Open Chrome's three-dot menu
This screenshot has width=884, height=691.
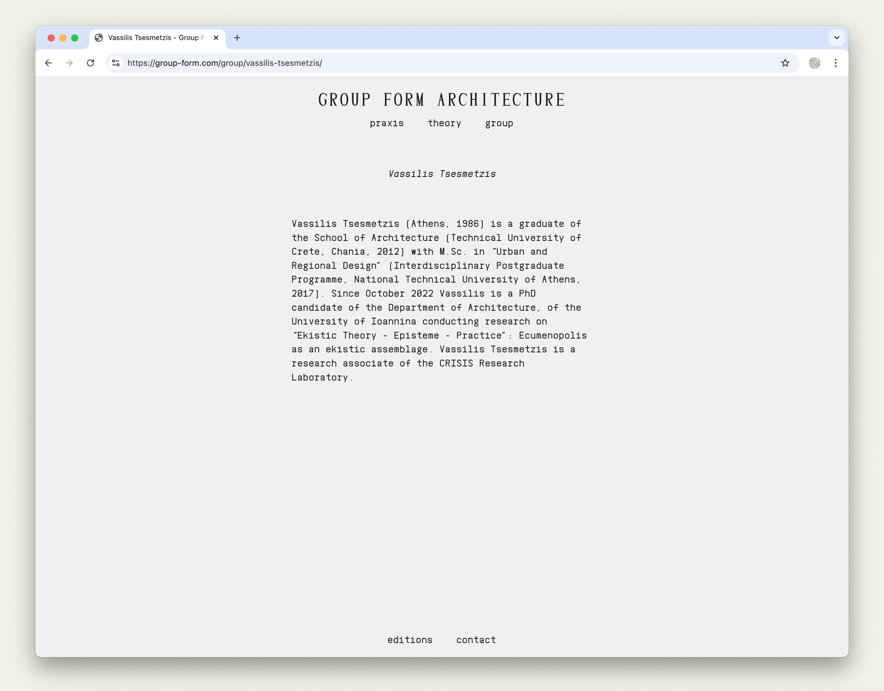click(836, 63)
